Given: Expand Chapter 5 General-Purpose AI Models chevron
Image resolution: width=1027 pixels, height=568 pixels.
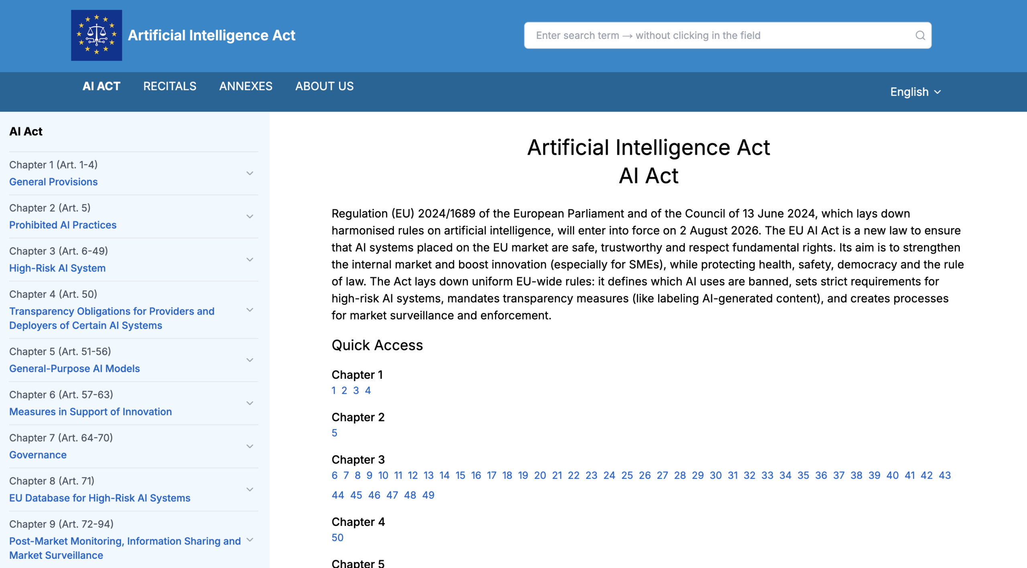Looking at the screenshot, I should pos(250,360).
